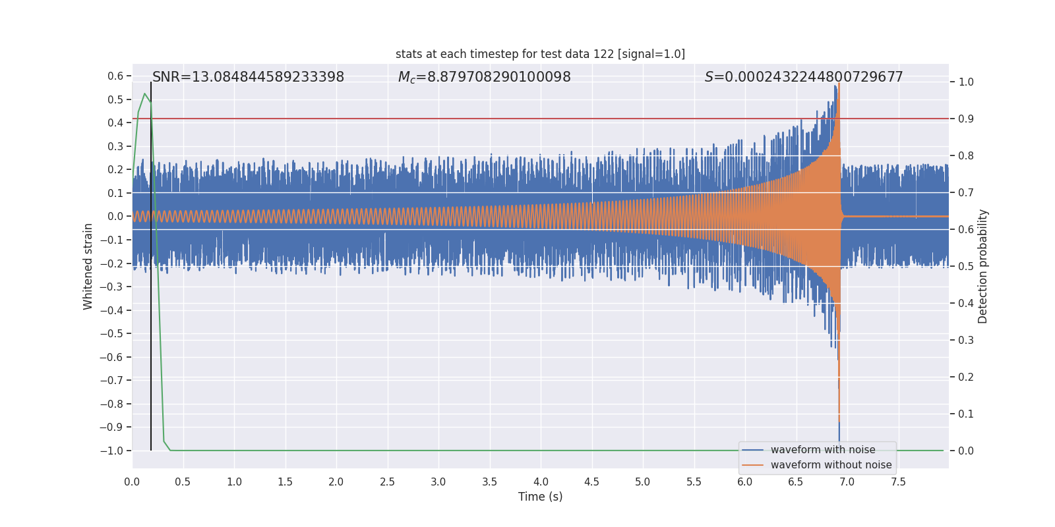This screenshot has height=527, width=1055.
Task: Click the −0.5 tick on Whitened strain axis
Action: [111, 333]
